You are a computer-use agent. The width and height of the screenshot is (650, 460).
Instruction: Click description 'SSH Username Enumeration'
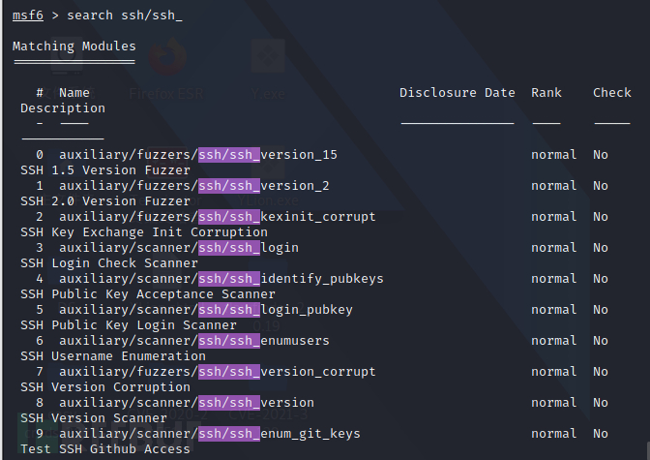click(x=113, y=356)
